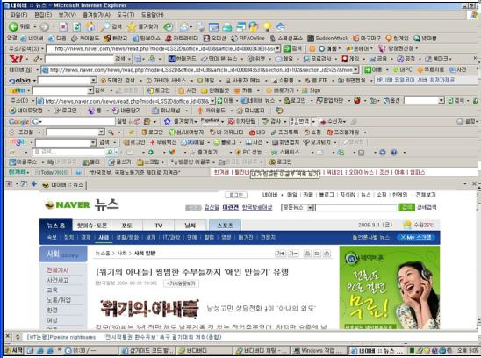Click the 현대카드 M icon
Viewport: 481px width, 358px height.
pyautogui.click(x=172, y=59)
